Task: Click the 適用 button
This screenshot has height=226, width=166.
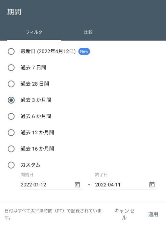Action: click(x=153, y=214)
